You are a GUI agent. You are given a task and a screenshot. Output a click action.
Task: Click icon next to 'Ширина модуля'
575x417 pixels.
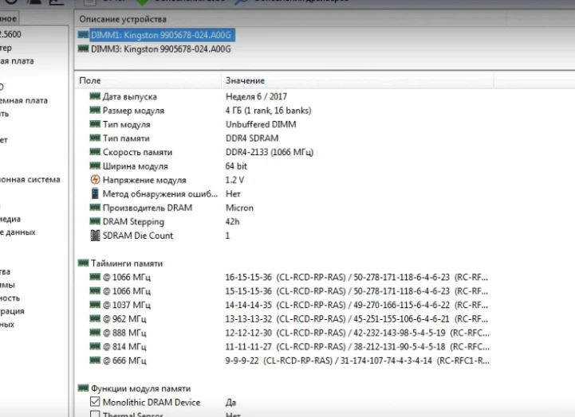(95, 166)
